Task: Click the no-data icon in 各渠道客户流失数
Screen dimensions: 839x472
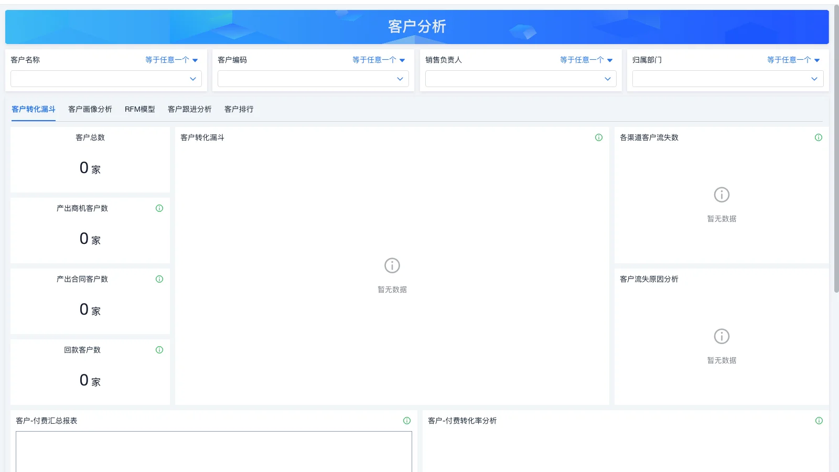Action: point(722,195)
